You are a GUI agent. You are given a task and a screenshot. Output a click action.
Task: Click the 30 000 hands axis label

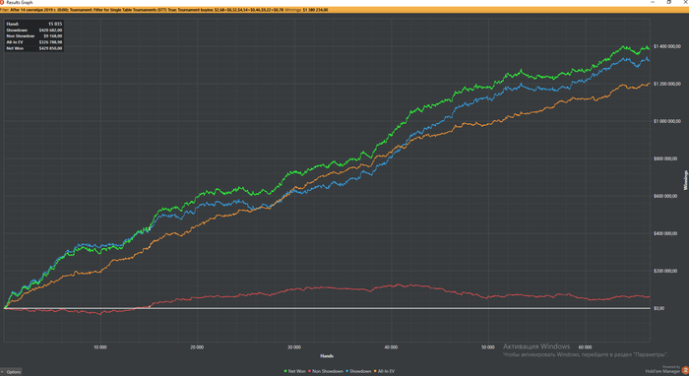click(294, 347)
